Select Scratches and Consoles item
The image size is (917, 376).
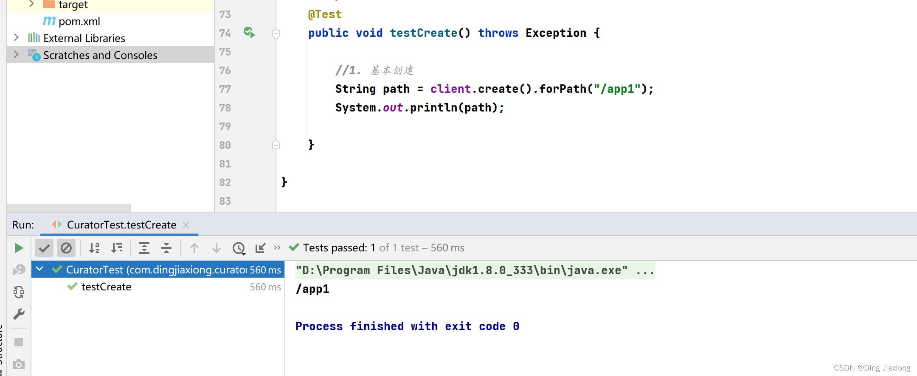point(100,55)
